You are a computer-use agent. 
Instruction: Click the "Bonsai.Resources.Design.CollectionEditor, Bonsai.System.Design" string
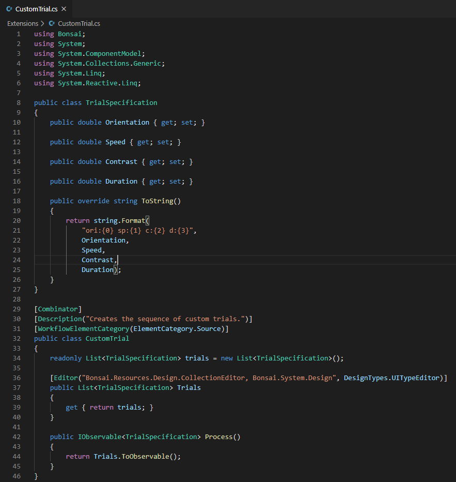click(x=209, y=378)
